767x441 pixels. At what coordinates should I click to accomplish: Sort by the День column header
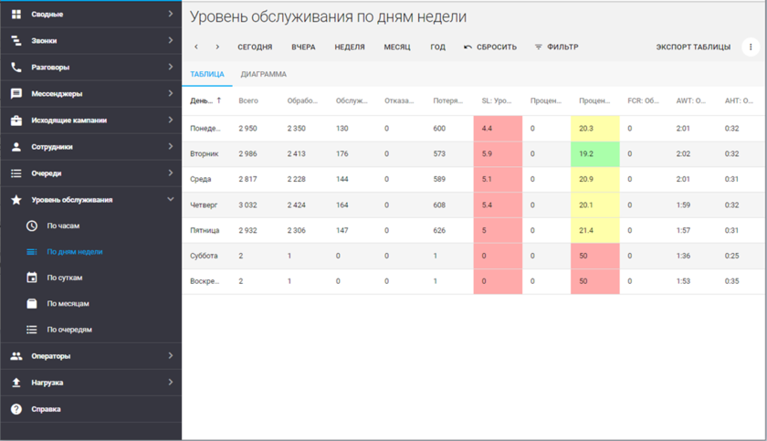pos(202,101)
